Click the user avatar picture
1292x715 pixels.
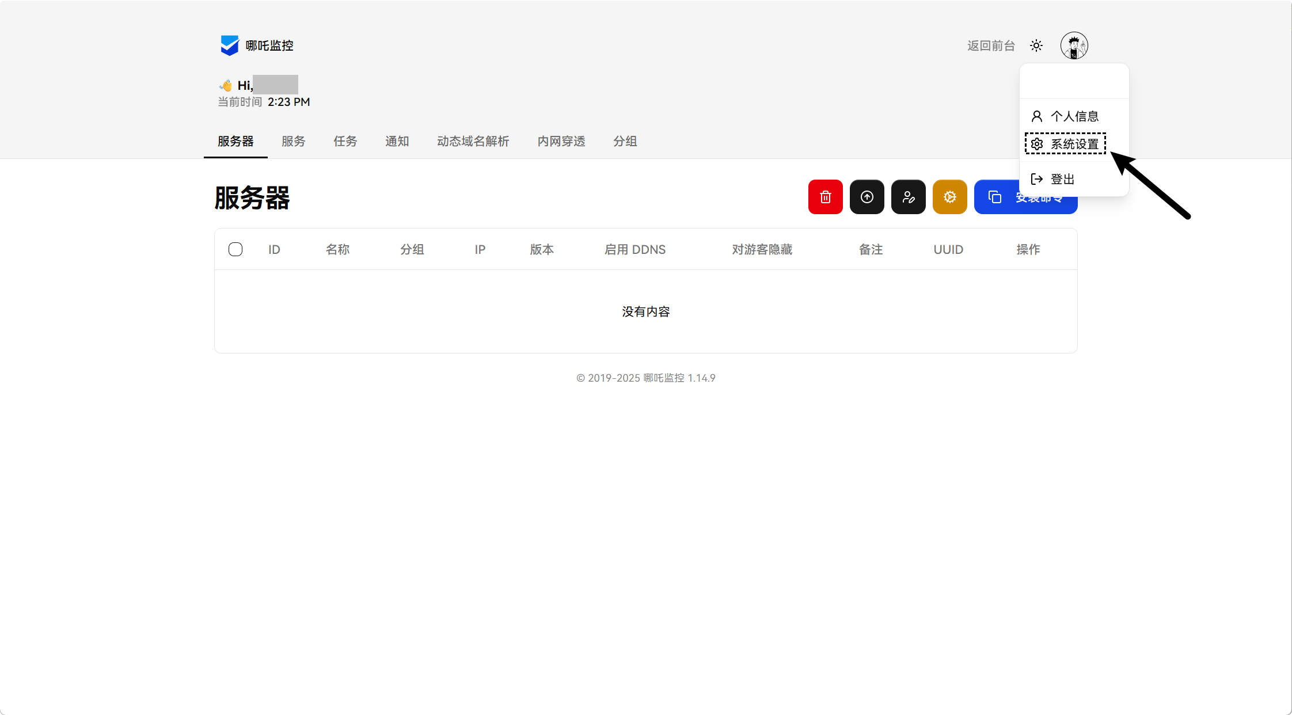[1074, 45]
